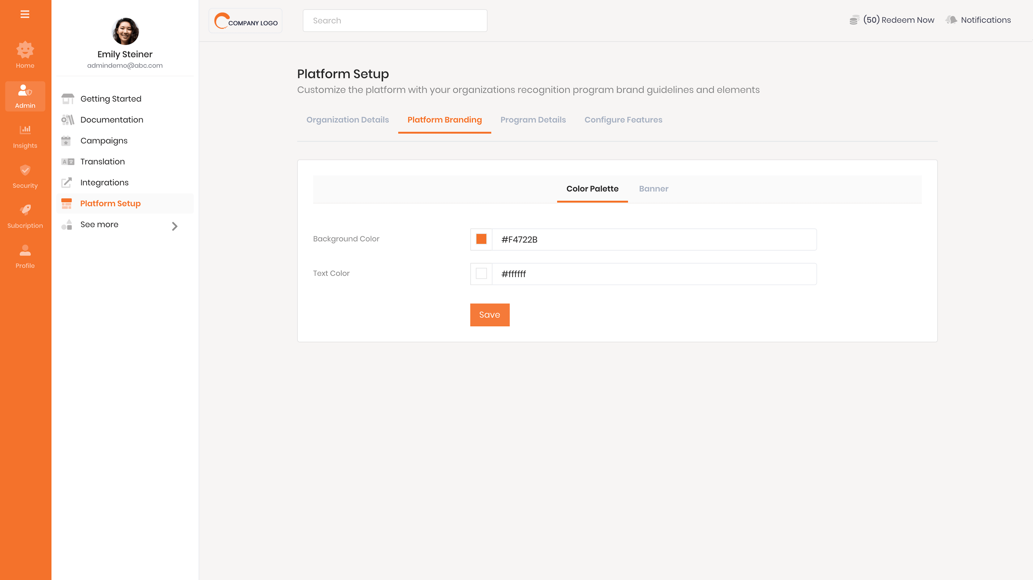Click the company logo image

pyautogui.click(x=246, y=20)
